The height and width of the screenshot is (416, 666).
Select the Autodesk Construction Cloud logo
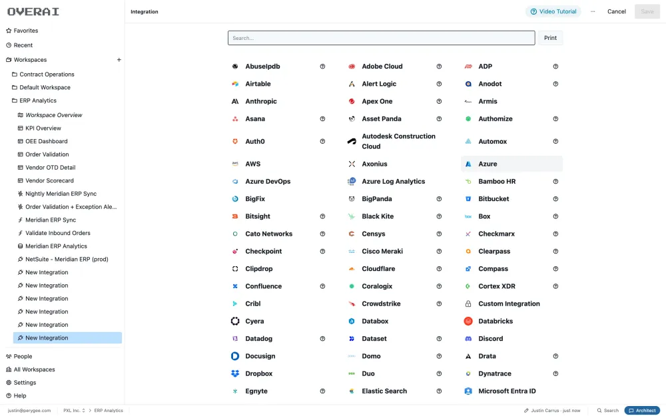click(x=352, y=141)
